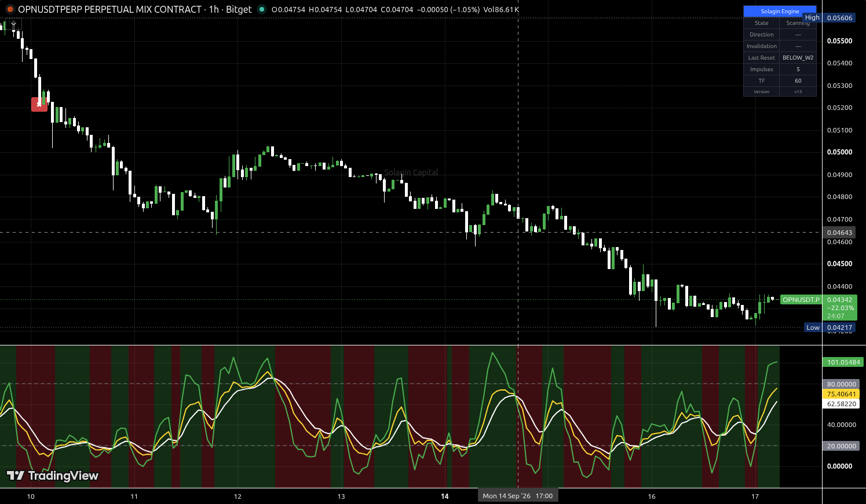
Task: Click the Last Reset label cell
Action: 762,58
